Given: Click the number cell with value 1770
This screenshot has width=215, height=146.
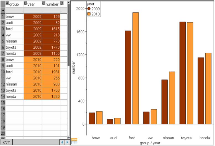Looking at the screenshot, I should point(51,47).
